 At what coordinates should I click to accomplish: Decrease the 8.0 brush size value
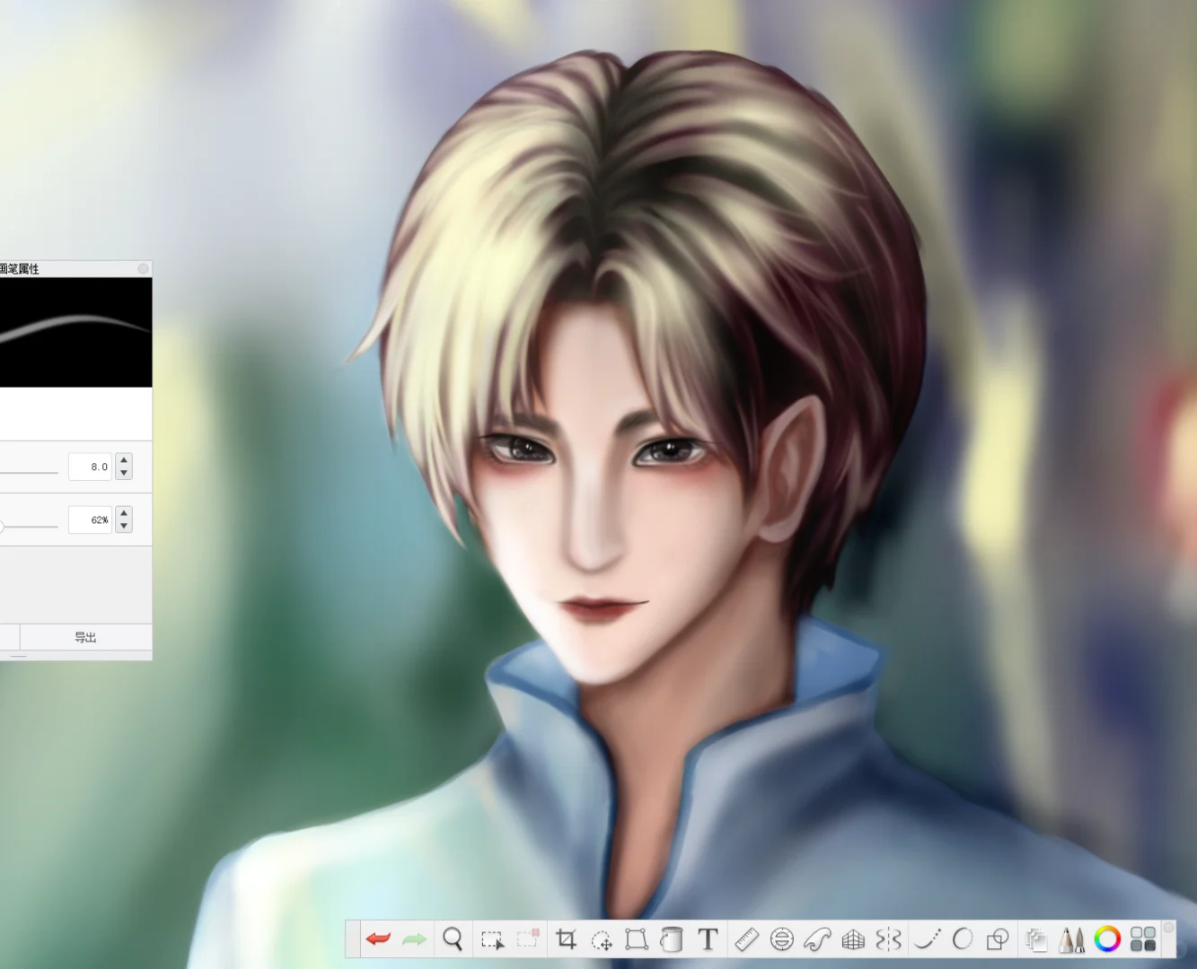pos(124,473)
